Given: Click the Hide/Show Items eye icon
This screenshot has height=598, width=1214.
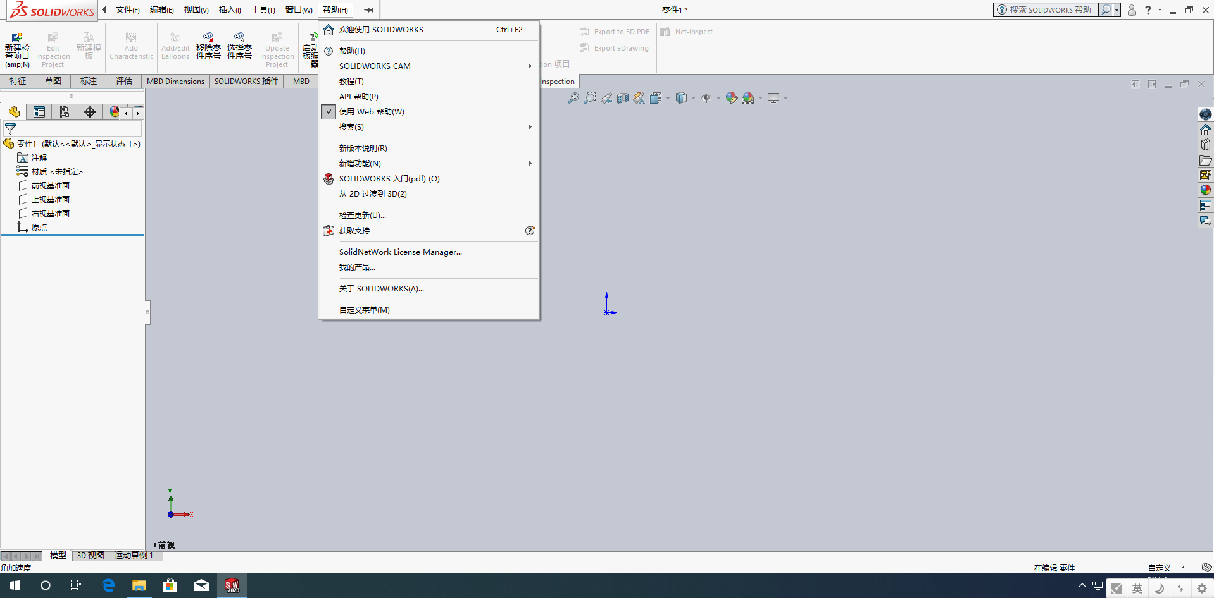Looking at the screenshot, I should pyautogui.click(x=706, y=98).
